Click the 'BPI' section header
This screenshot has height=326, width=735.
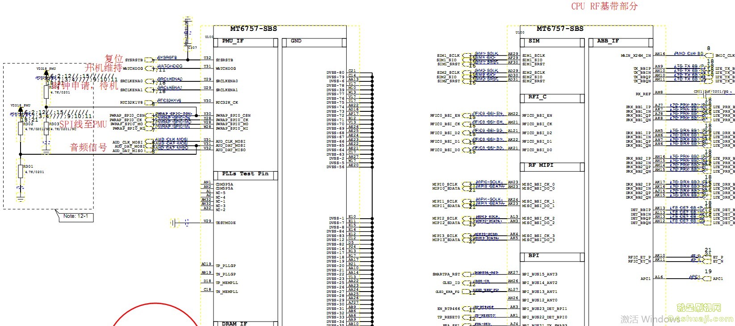(x=553, y=257)
